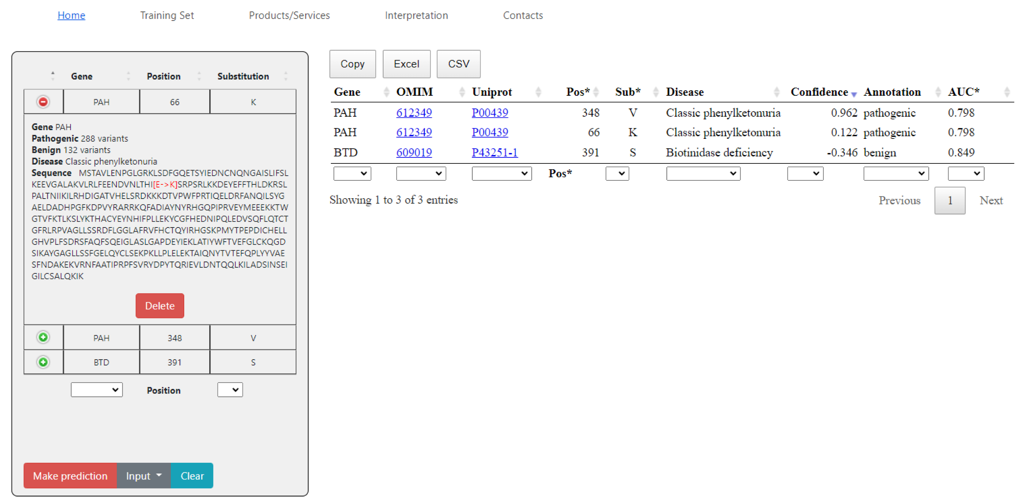
Task: Sort results by Disease column
Action: pyautogui.click(x=685, y=92)
